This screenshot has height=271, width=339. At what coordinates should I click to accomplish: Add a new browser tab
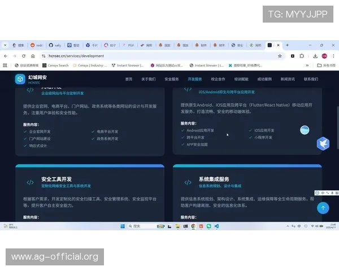(288, 45)
